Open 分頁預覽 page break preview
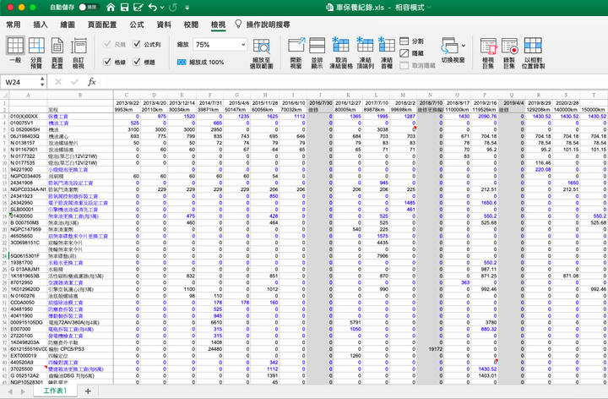Image resolution: width=608 pixels, height=399 pixels. tap(36, 53)
